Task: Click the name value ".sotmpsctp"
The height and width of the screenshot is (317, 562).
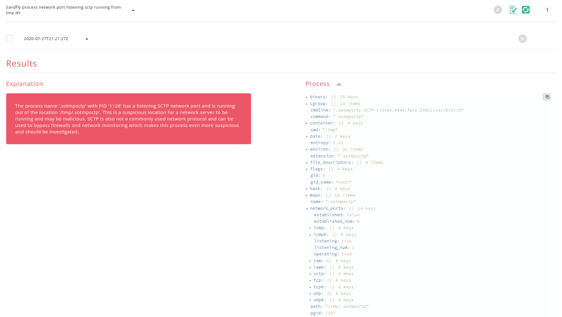Action: [340, 202]
